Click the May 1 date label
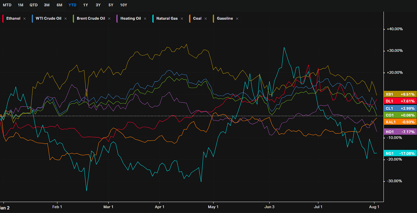Viewport: 417px width, 213px height. tap(213, 207)
